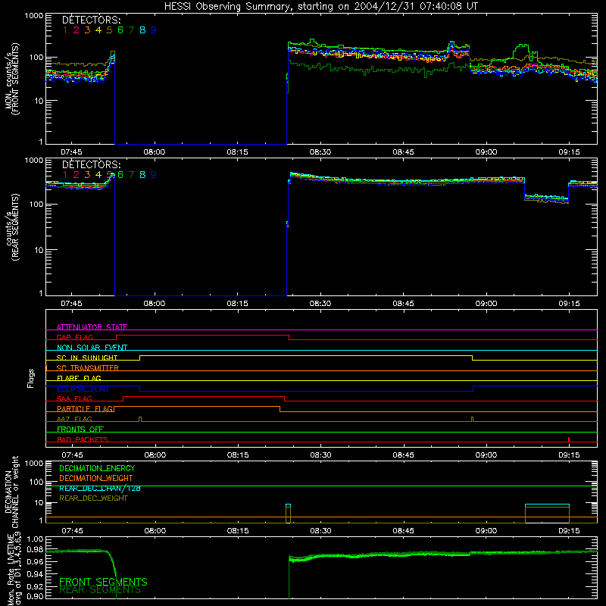Click detector 2 legend number in rear segments plot
The height and width of the screenshot is (606, 606).
coord(77,175)
